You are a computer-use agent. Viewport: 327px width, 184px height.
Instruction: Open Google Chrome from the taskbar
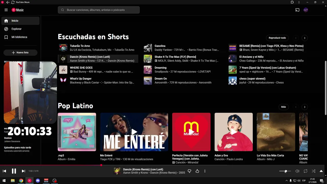click(21, 181)
